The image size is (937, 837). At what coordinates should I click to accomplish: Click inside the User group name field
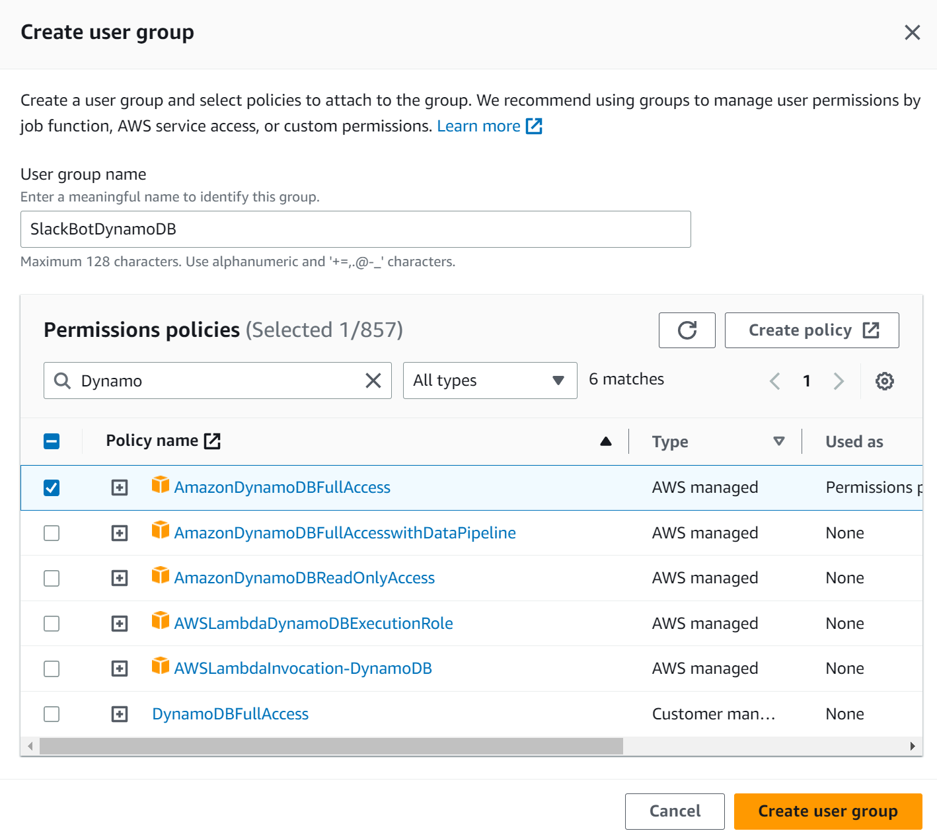(x=356, y=229)
